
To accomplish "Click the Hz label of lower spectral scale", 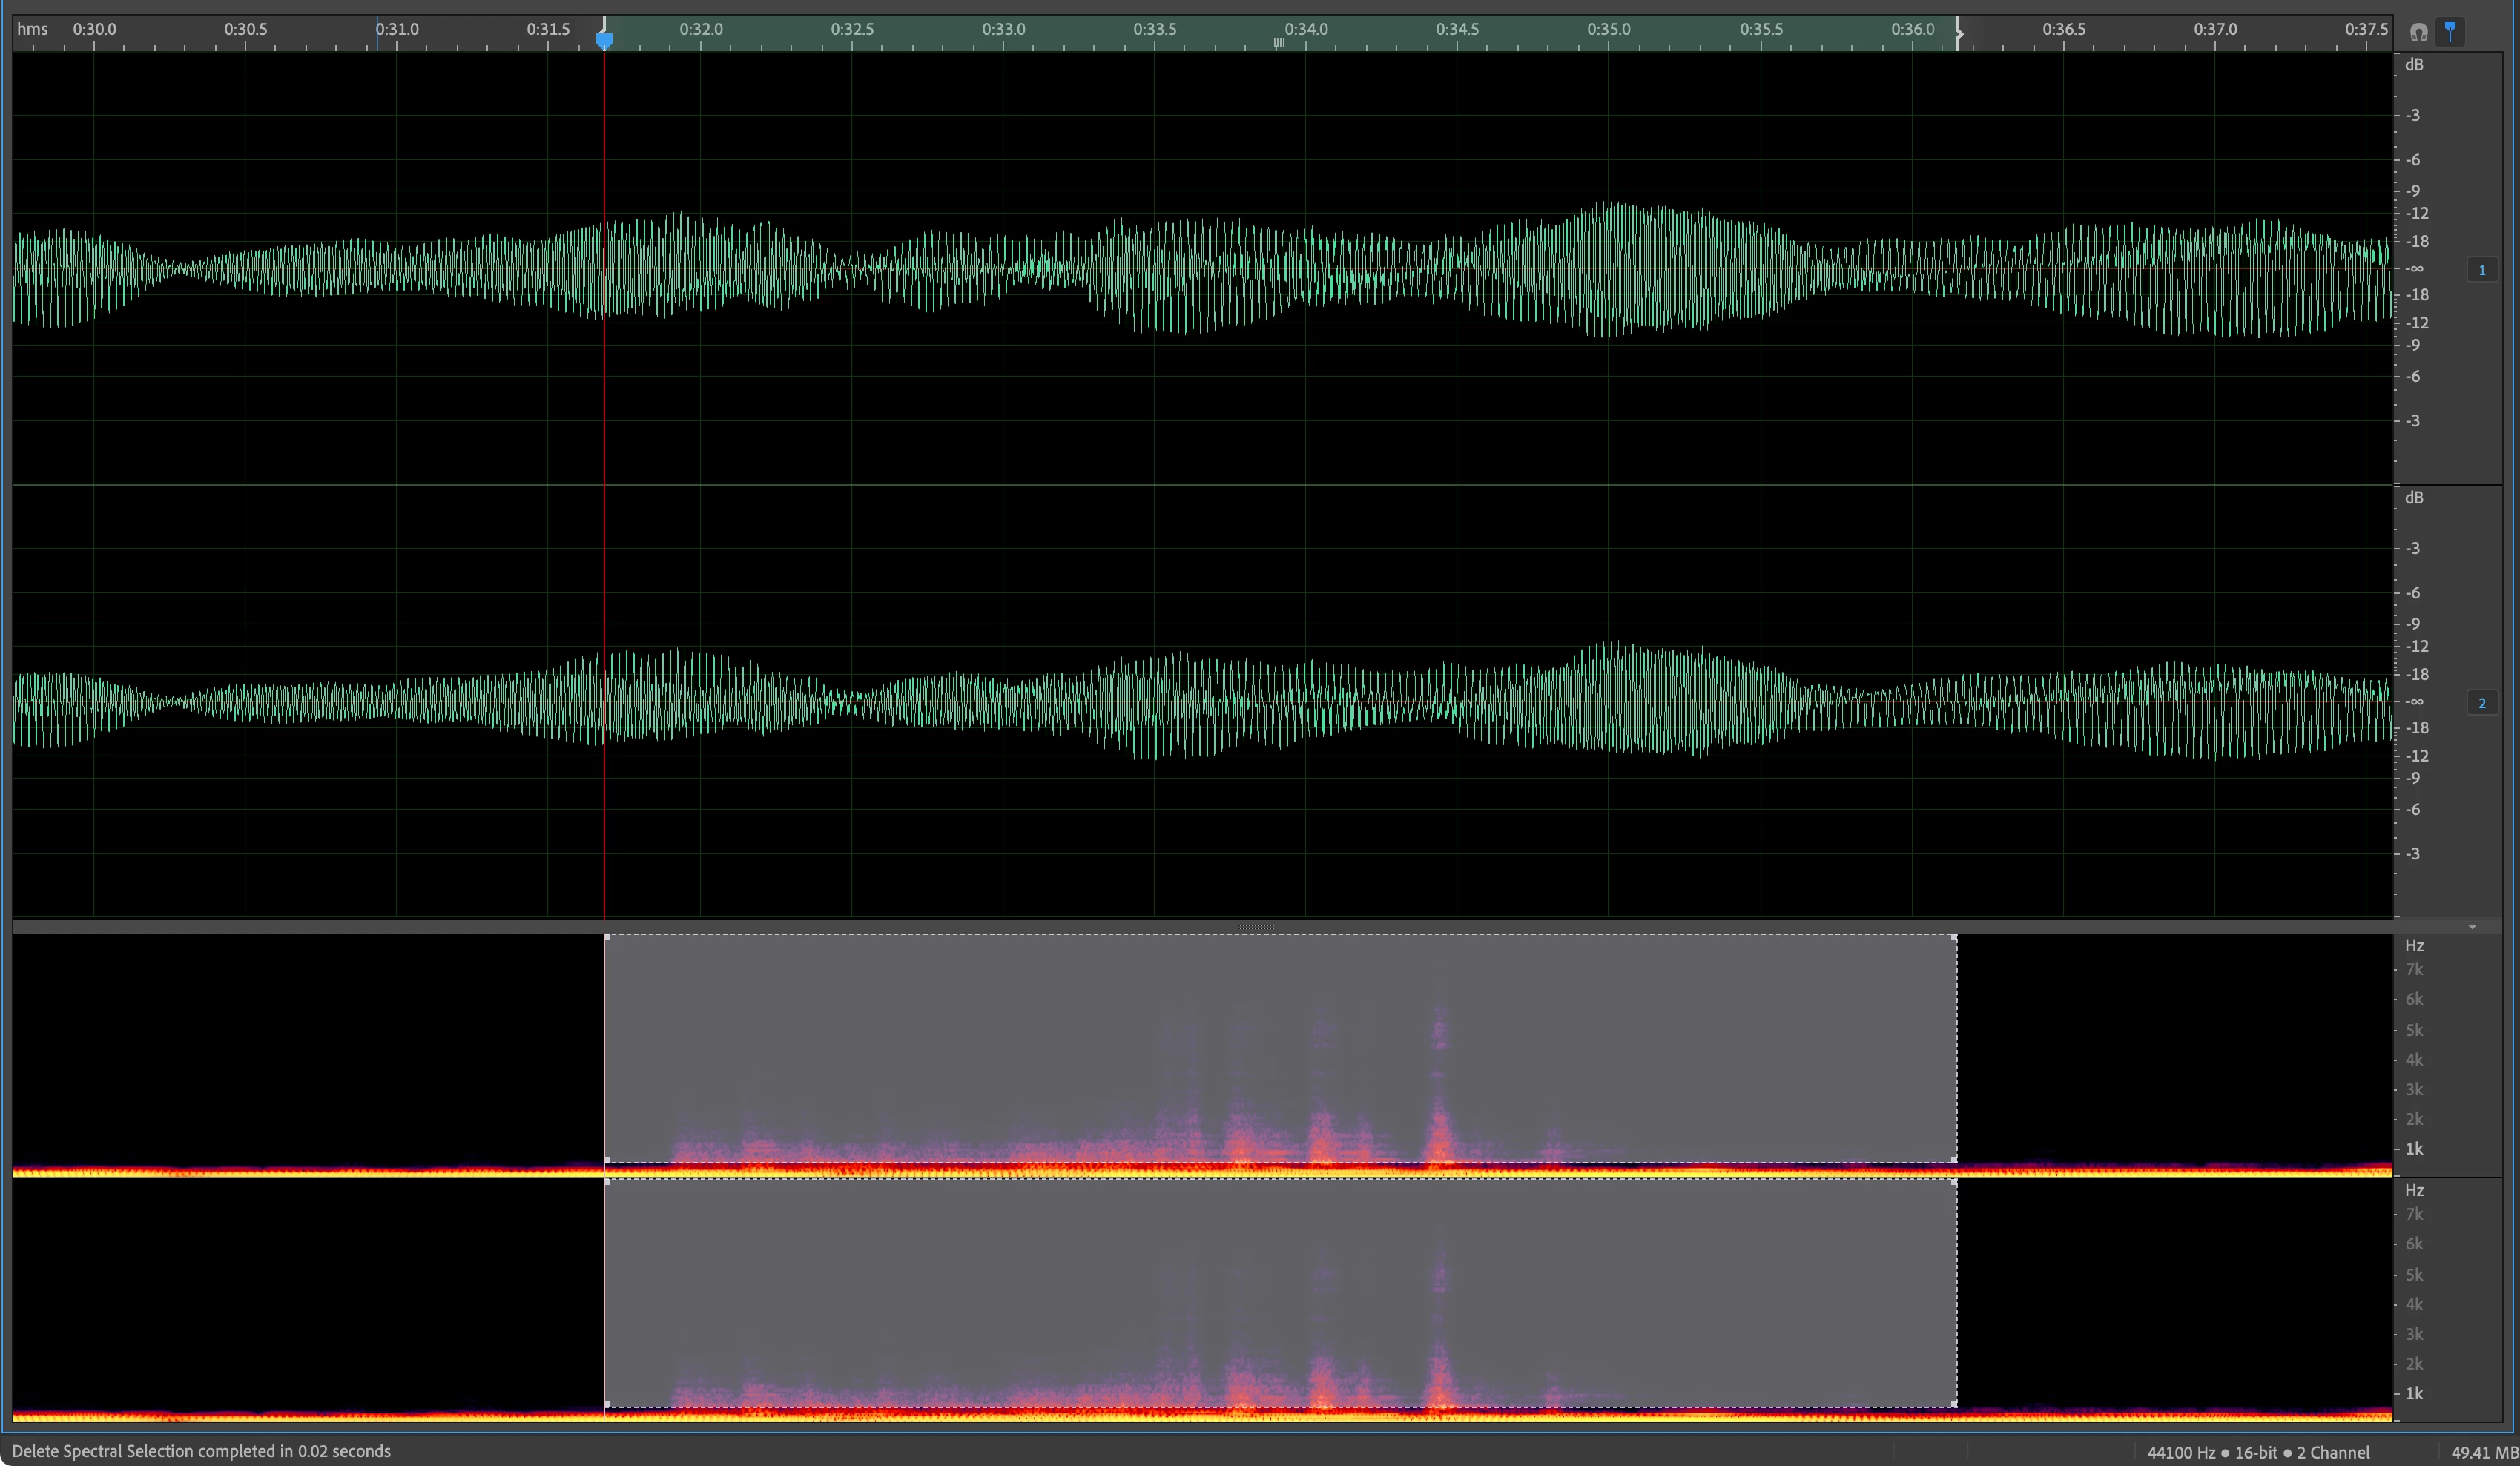I will (x=2414, y=1191).
